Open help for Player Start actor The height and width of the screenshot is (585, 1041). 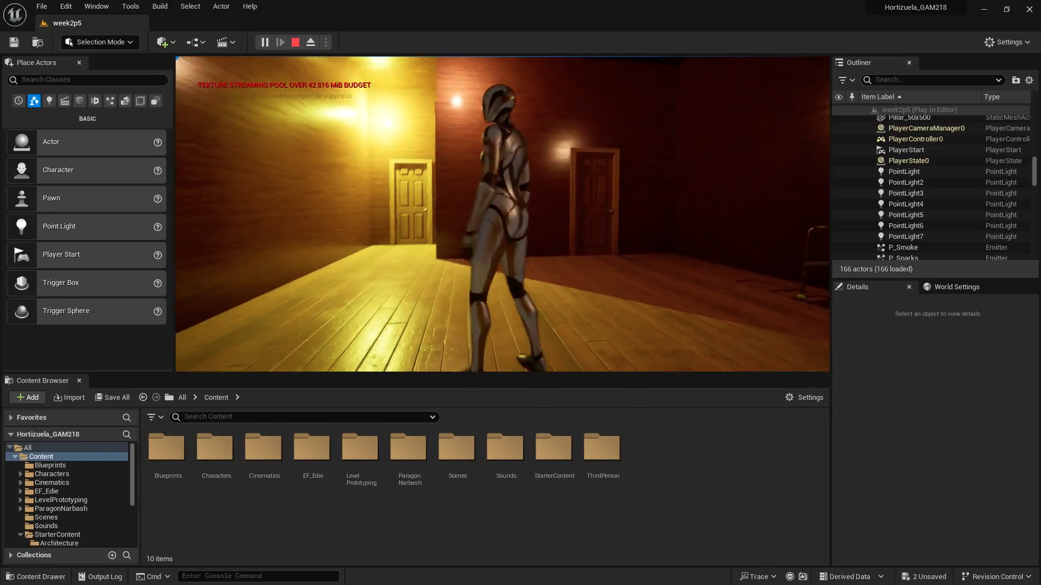158,255
